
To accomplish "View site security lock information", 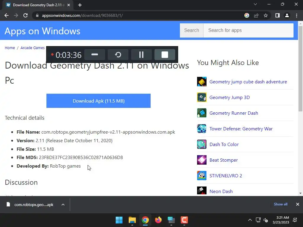I will click(37, 15).
